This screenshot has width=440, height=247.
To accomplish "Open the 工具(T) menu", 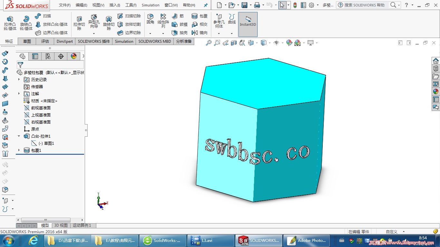I will click(131, 5).
